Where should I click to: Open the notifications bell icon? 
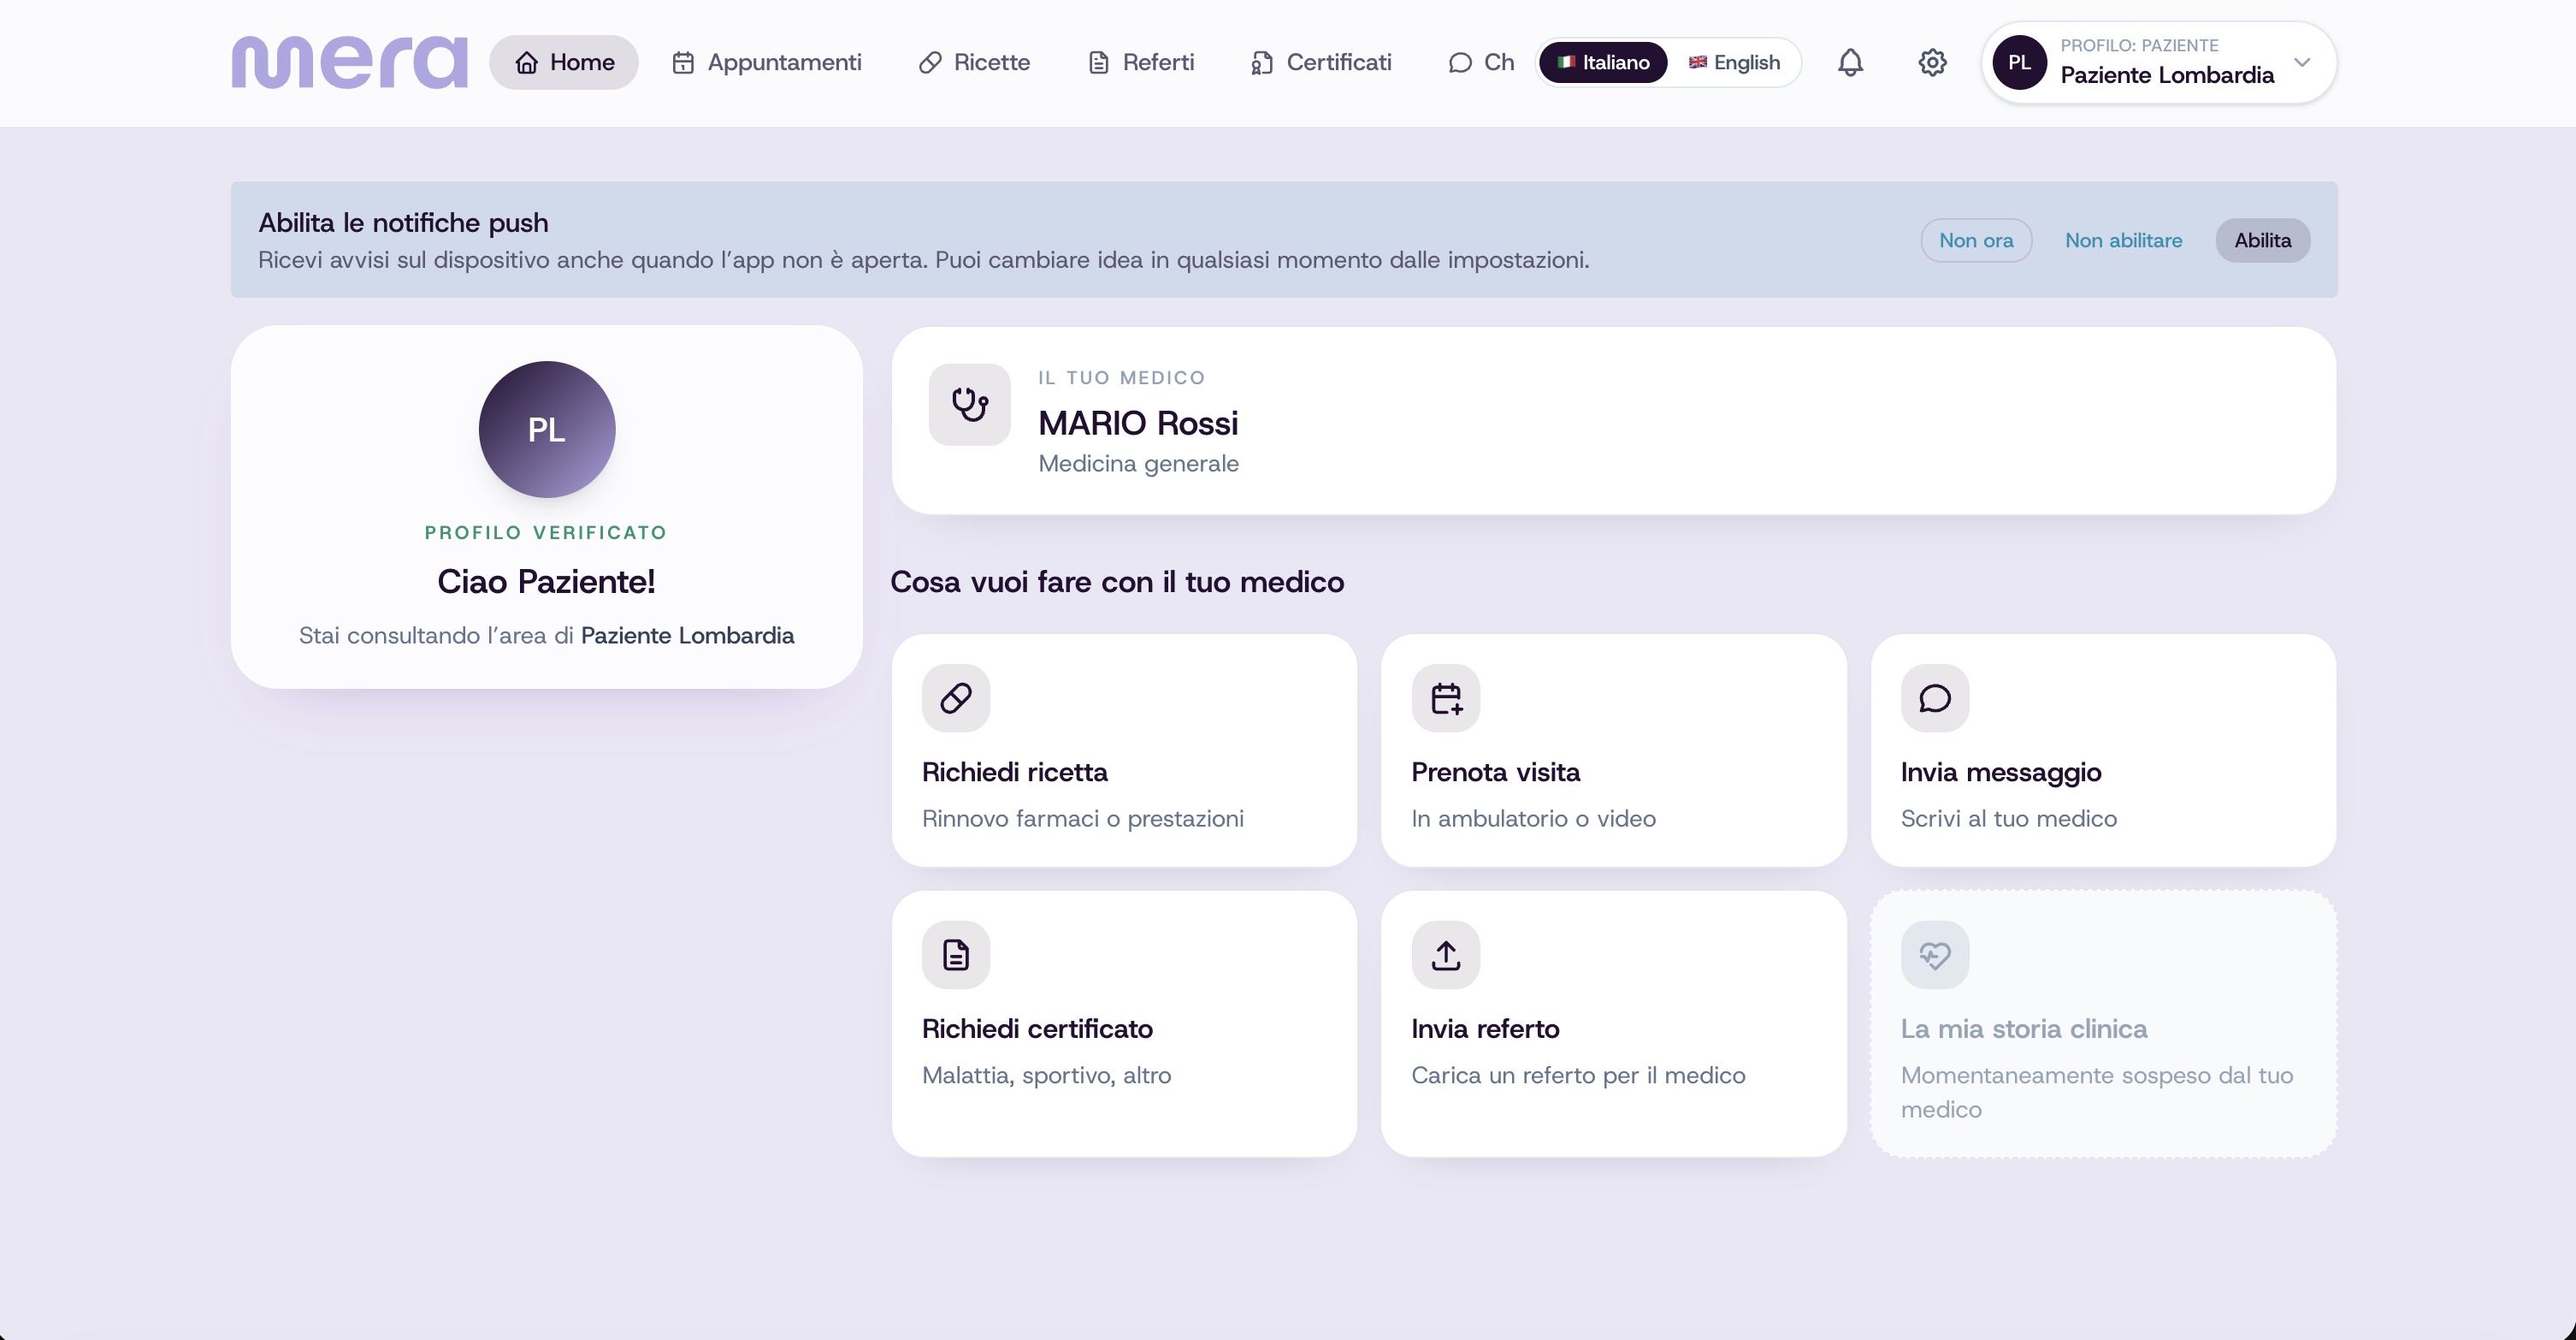point(1850,62)
